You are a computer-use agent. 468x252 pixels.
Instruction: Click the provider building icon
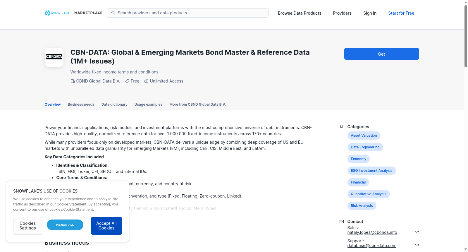pos(73,81)
